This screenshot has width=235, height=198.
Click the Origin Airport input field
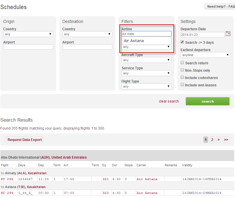click(28, 47)
